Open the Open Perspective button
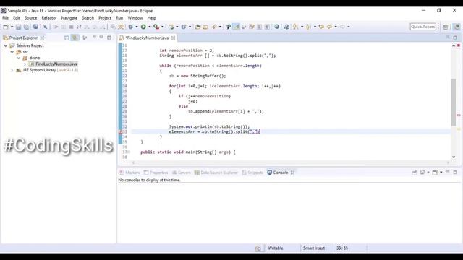463x260 pixels. point(446,27)
